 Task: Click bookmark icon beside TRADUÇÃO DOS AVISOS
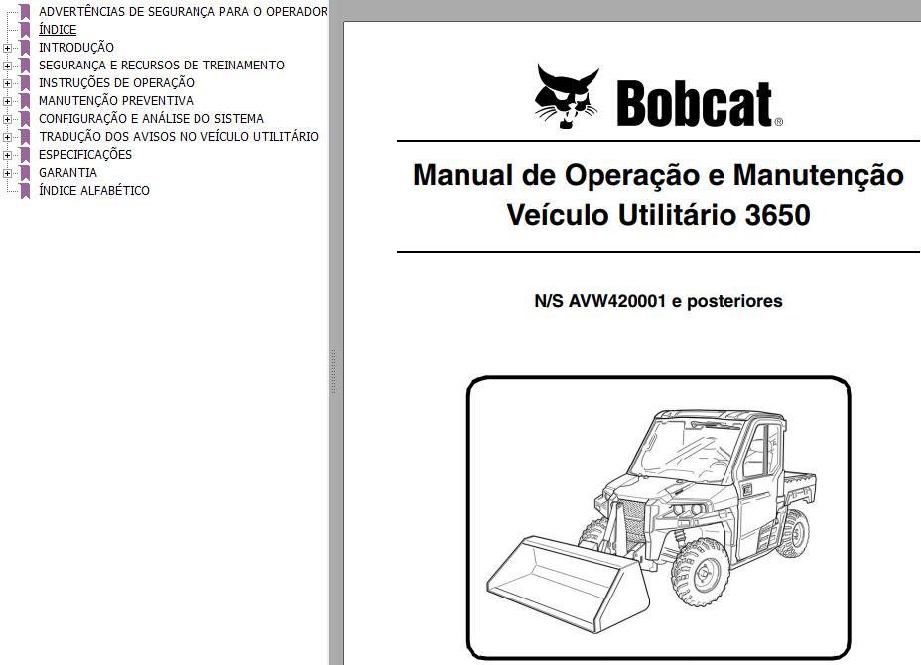point(25,137)
